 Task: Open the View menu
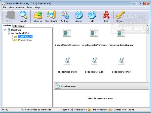[x=11, y=8]
